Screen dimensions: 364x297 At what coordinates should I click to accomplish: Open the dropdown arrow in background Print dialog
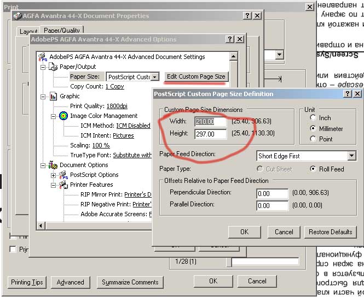279,55
